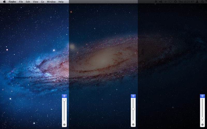Click the brightness sun icon in menu bar
Viewport: 207px width, 129px height.
(x=156, y=2)
